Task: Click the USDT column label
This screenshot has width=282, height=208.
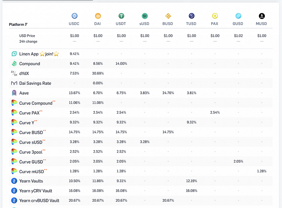Action: pyautogui.click(x=121, y=24)
